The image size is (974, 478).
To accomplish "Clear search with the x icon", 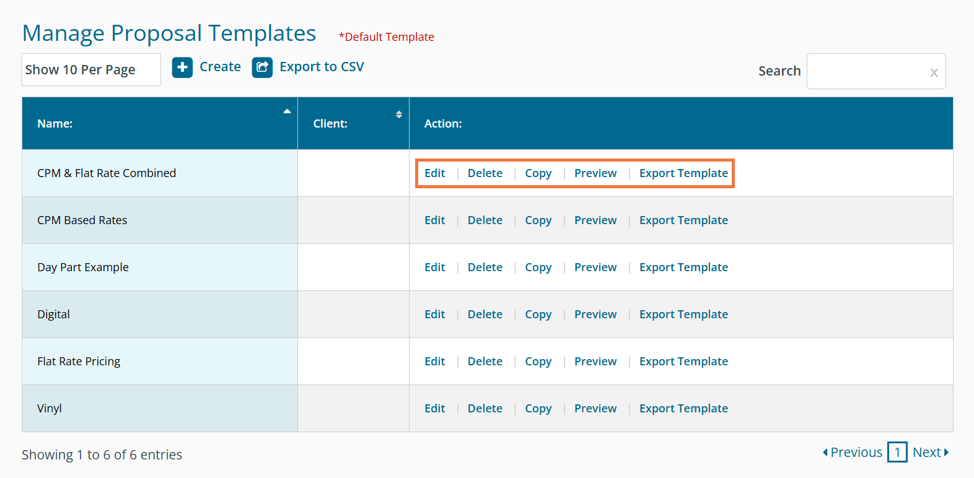I will pos(934,72).
